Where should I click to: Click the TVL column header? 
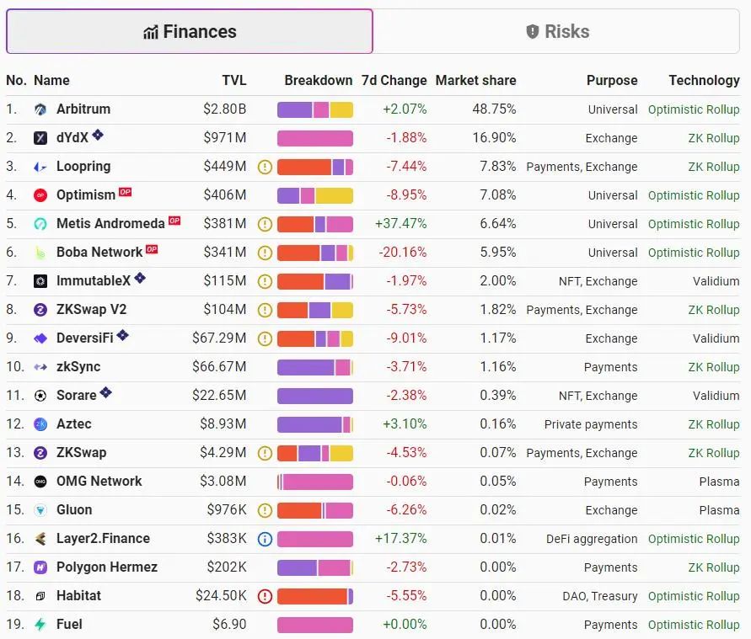(x=234, y=80)
